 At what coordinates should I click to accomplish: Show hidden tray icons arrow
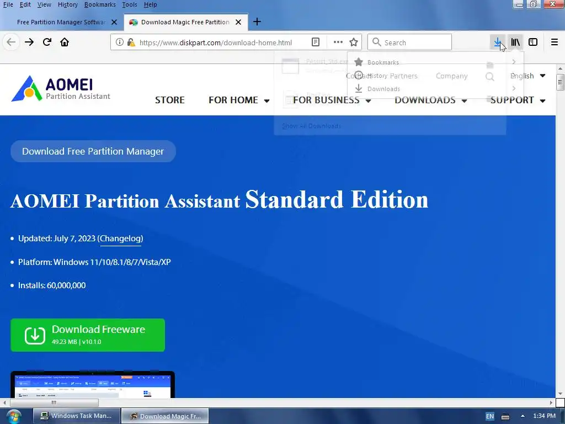click(x=523, y=416)
